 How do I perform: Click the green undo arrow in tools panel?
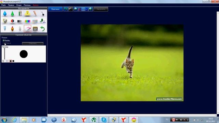click(x=42, y=29)
